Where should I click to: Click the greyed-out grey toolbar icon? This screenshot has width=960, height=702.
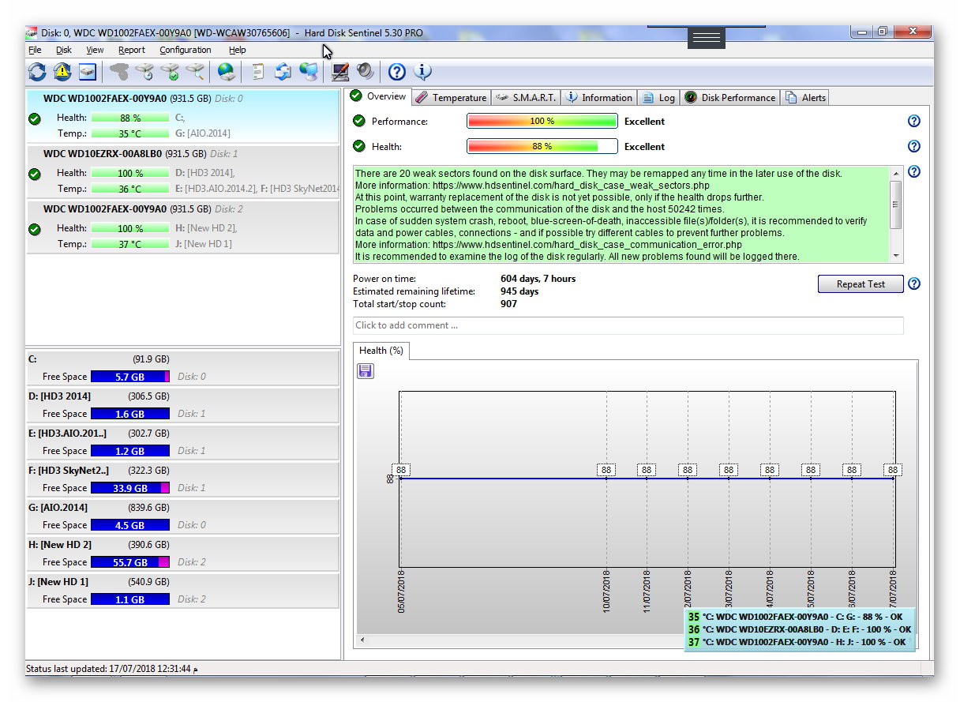(118, 72)
